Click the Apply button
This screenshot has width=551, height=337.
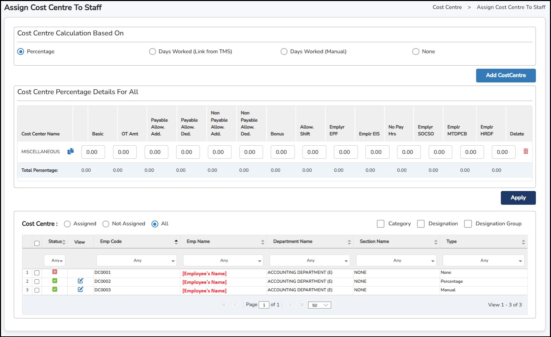click(518, 198)
